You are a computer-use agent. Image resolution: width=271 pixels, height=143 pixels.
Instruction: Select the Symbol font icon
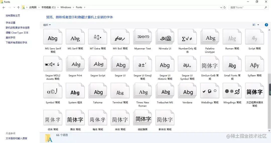[53, 91]
